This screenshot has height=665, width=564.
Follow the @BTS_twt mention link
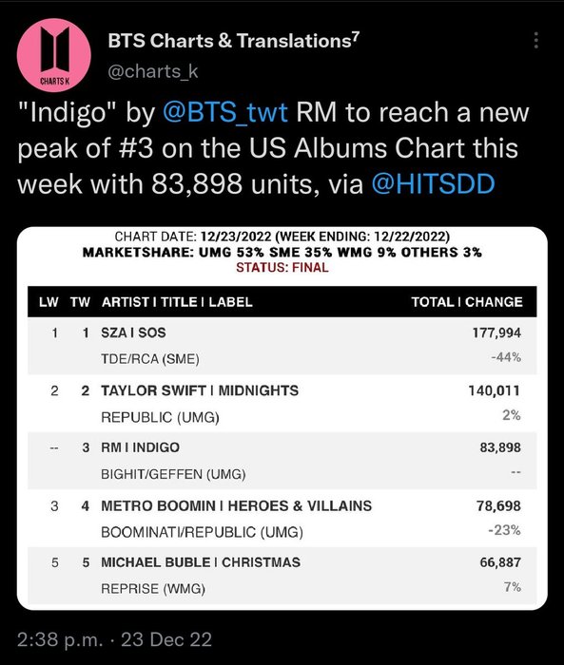tap(225, 112)
